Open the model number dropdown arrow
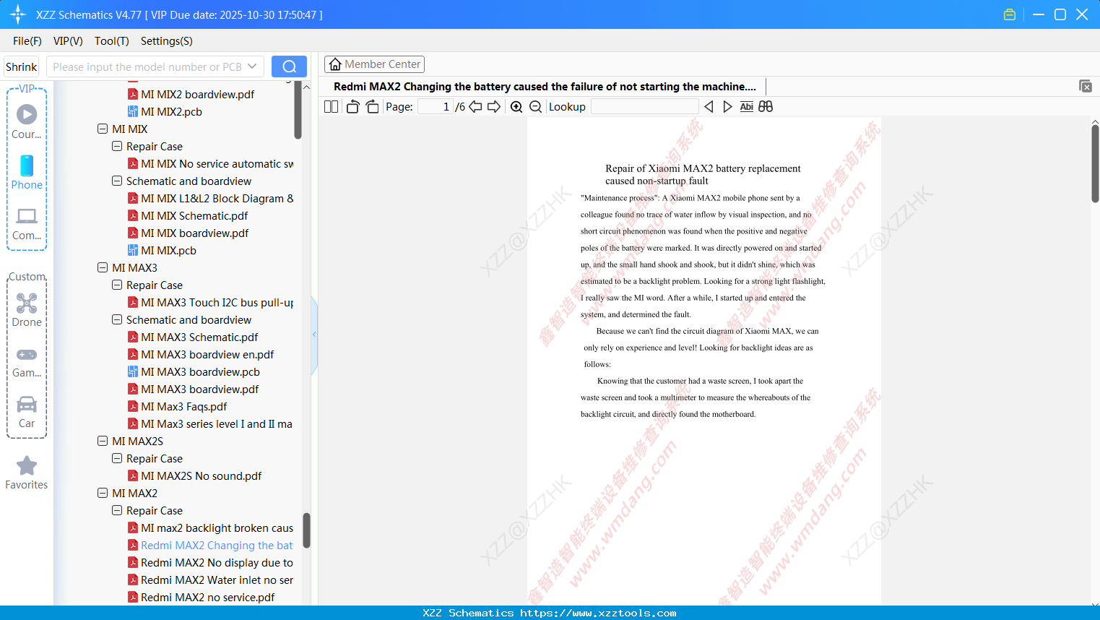The width and height of the screenshot is (1100, 620). 252,66
